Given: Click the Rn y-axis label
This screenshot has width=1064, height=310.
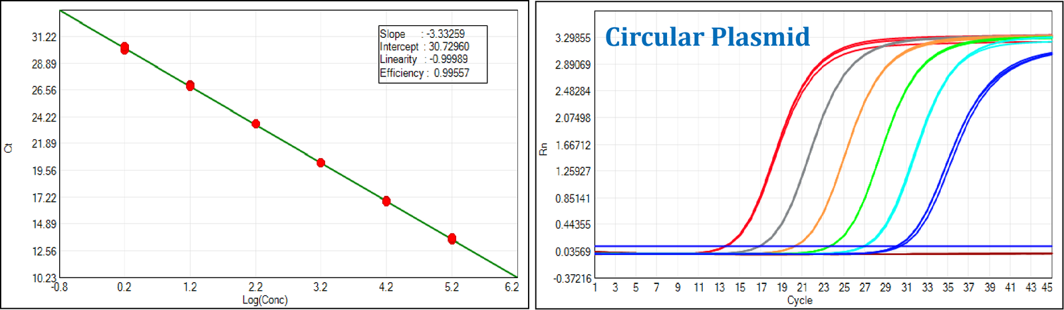Looking at the screenshot, I should pyautogui.click(x=543, y=149).
